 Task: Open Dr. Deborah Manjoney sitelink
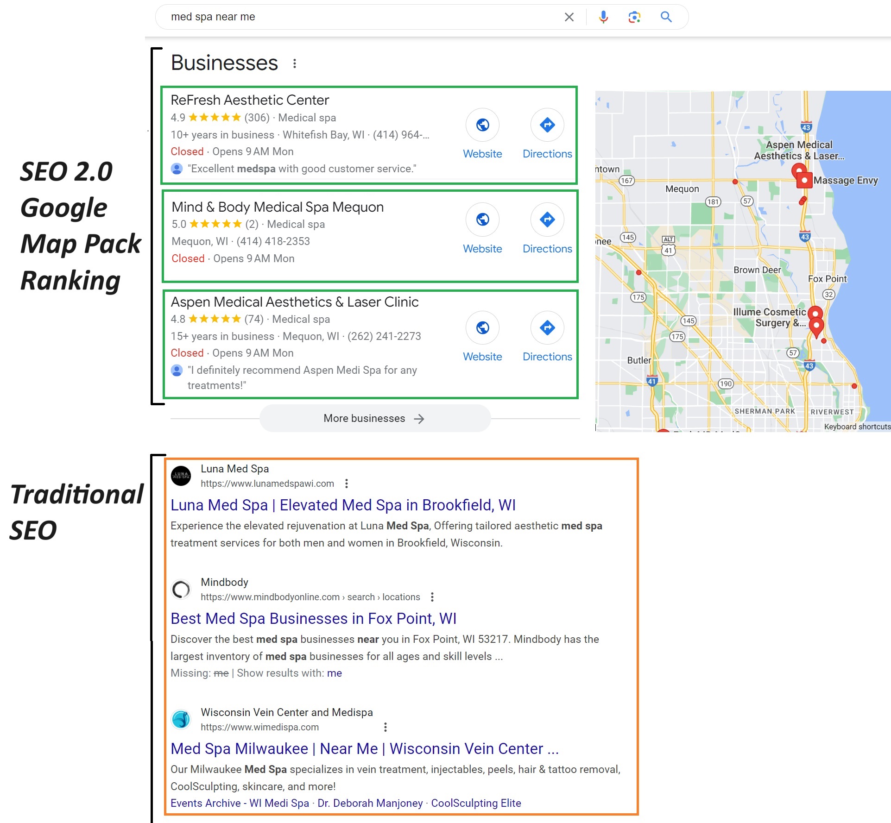click(x=370, y=803)
